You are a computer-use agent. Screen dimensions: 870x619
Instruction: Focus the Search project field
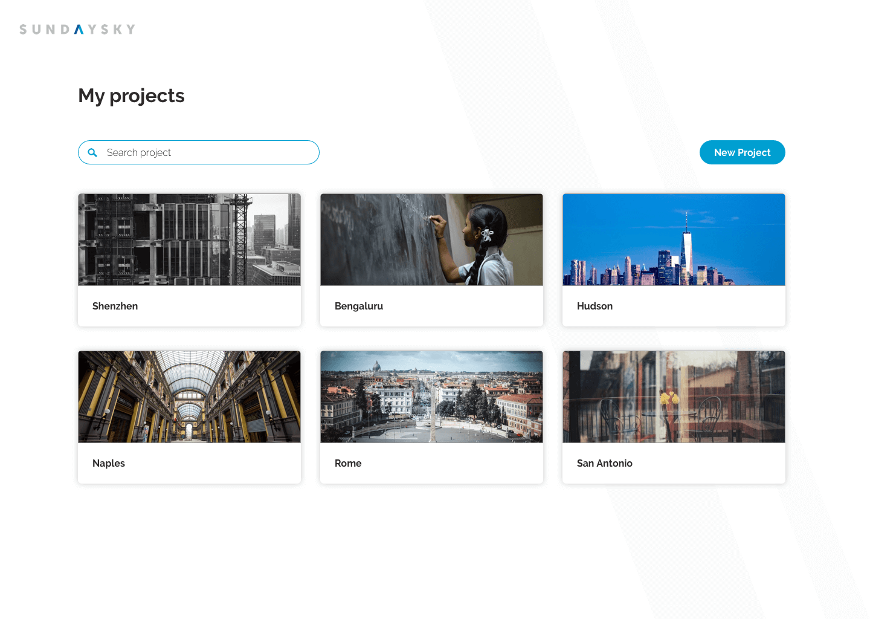pyautogui.click(x=199, y=152)
